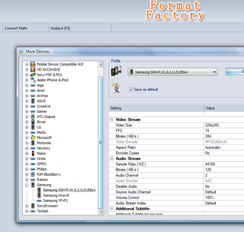Click the Mobile Device Compatible AVI icon
The image size is (244, 232).
[33, 64]
